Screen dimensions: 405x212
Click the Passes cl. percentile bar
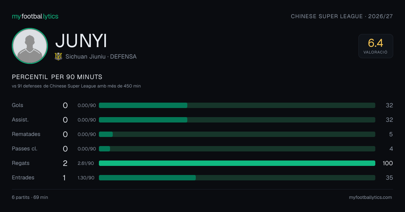click(x=237, y=149)
